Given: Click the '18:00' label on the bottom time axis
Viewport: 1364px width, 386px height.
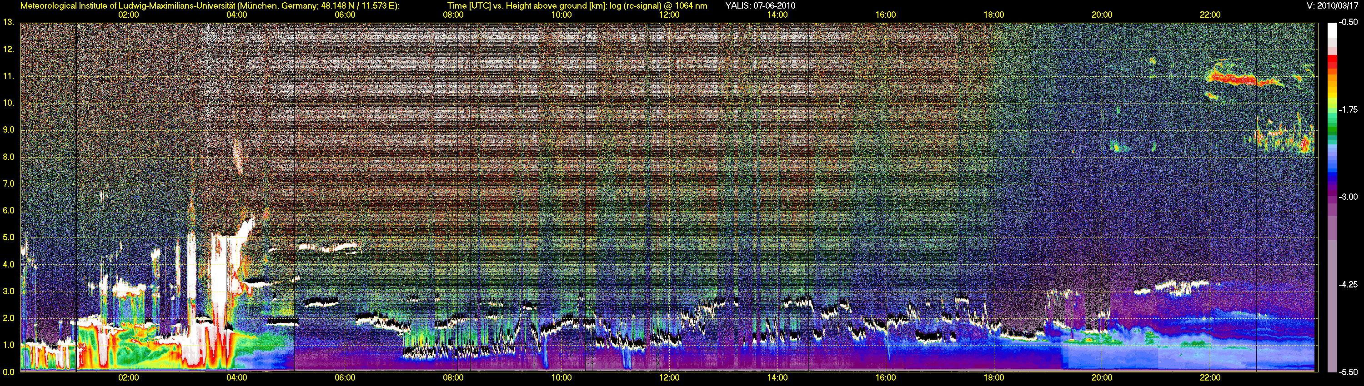Looking at the screenshot, I should click(x=994, y=377).
